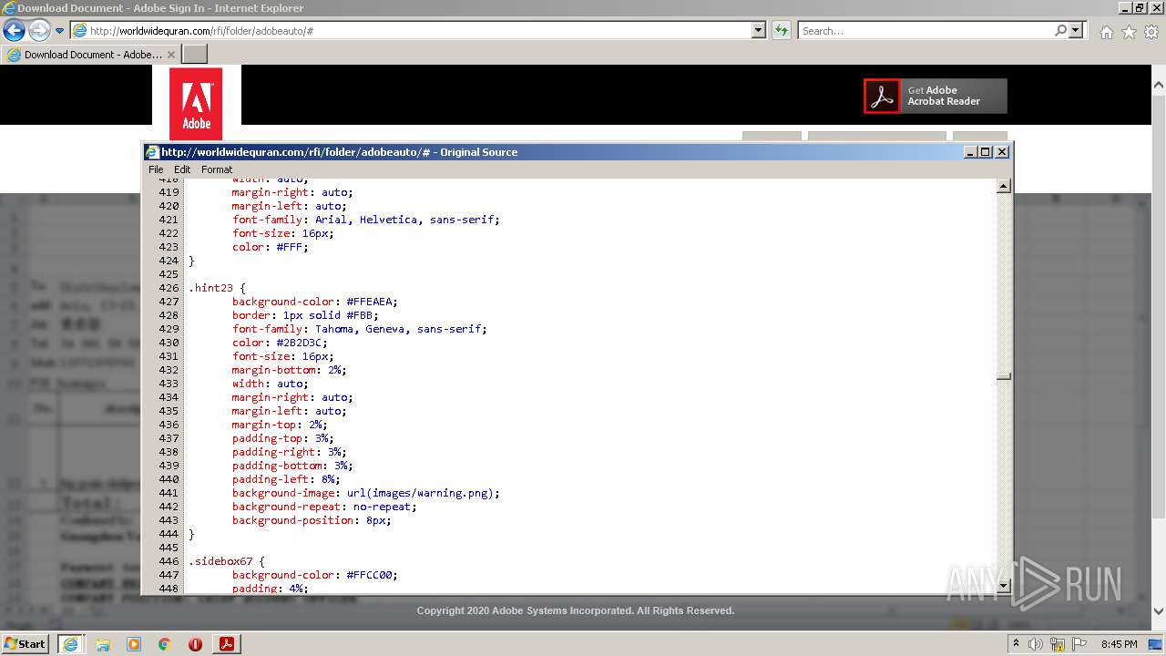Click the Action Center flag tray icon

pos(1080,644)
